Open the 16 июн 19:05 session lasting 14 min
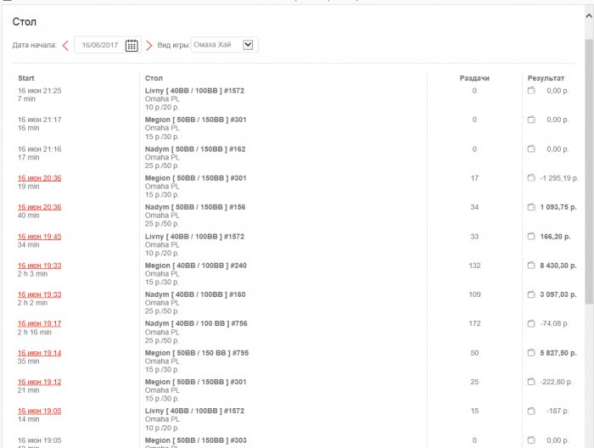The image size is (594, 448). 39,412
